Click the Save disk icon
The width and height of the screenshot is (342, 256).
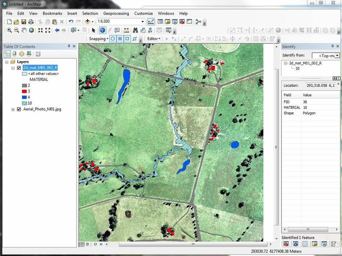pyautogui.click(x=24, y=22)
